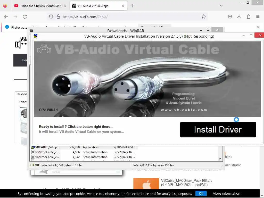Click the WinRAR file list scroll-down arrow
This screenshot has height=198, width=264.
pos(220,159)
